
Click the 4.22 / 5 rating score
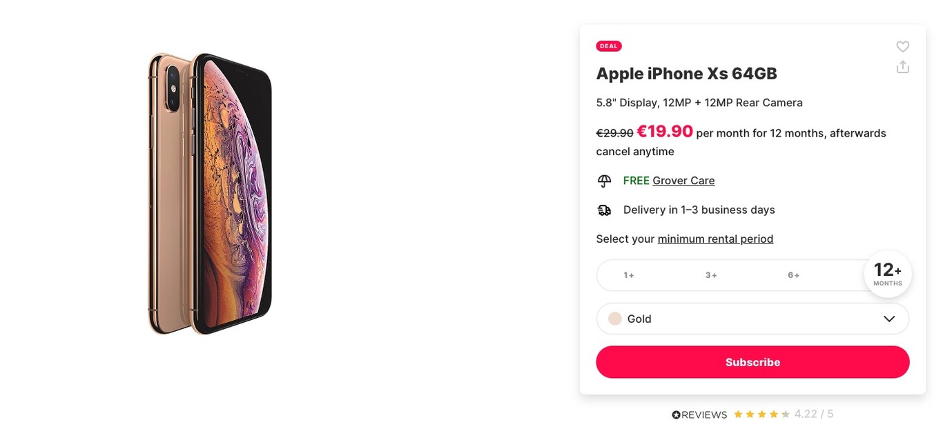[x=813, y=414]
